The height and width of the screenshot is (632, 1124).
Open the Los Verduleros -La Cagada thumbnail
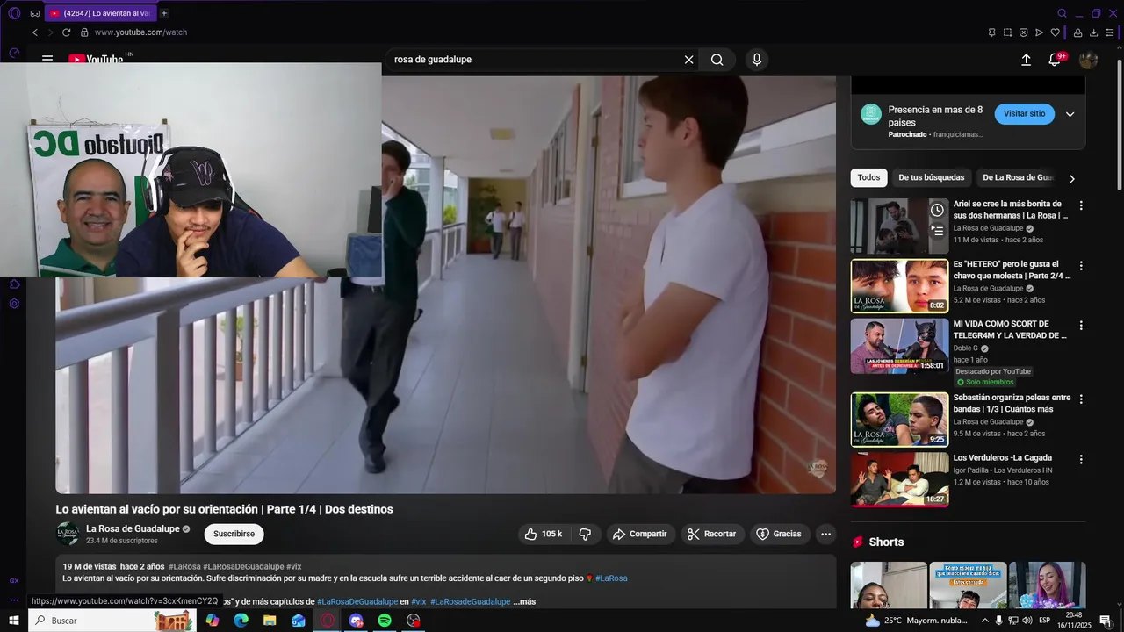[x=899, y=479]
